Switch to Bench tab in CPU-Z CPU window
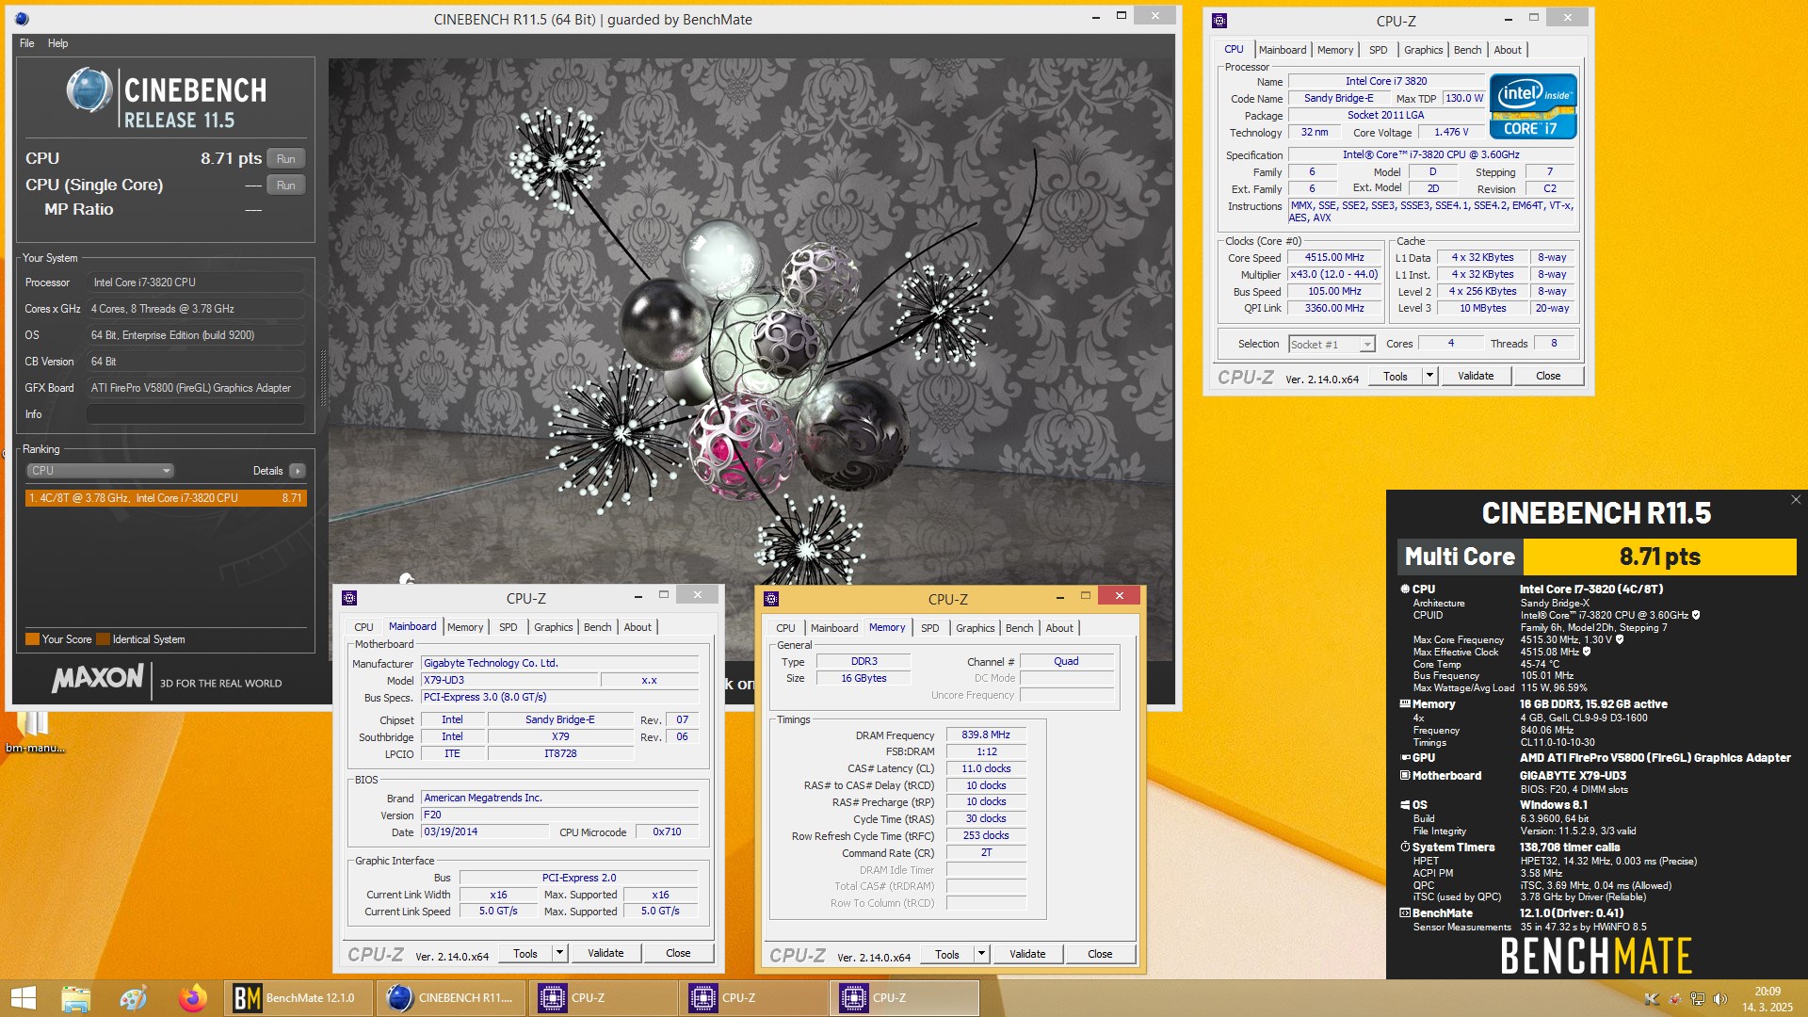This screenshot has height=1017, width=1808. (x=1467, y=50)
